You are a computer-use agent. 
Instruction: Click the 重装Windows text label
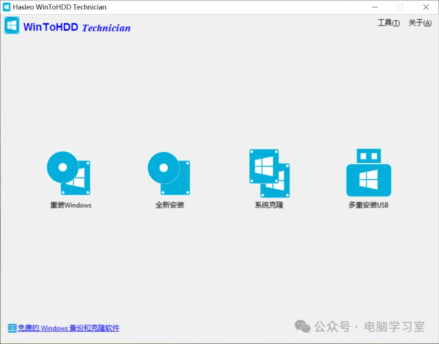[71, 205]
